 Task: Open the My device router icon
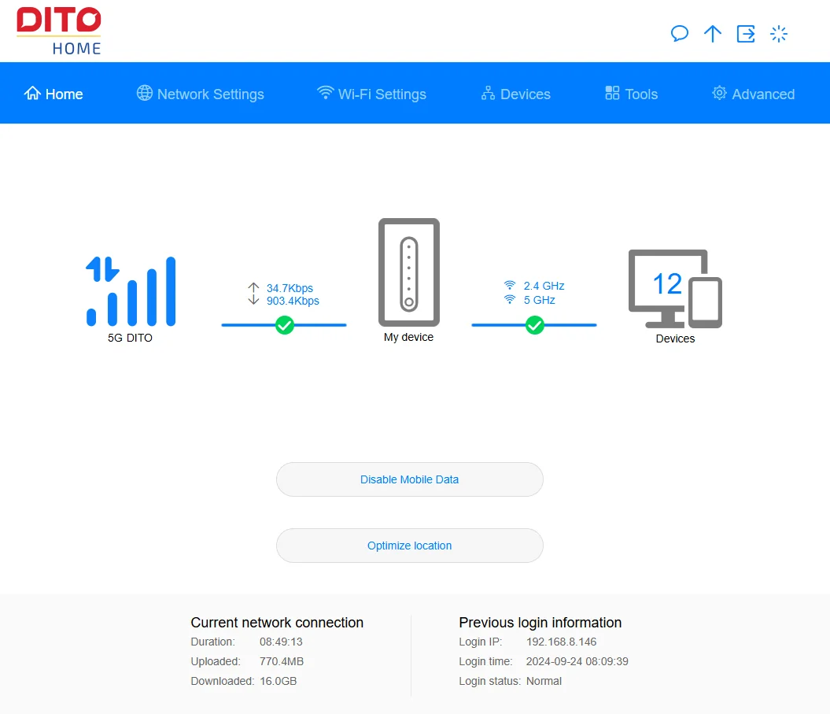(x=409, y=272)
